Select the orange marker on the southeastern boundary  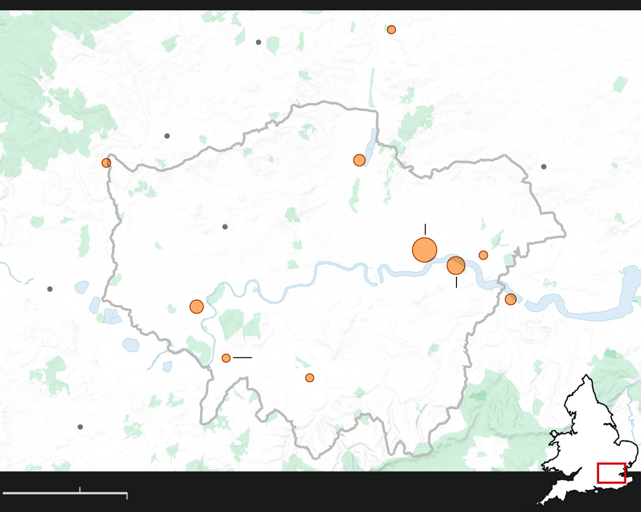511,299
